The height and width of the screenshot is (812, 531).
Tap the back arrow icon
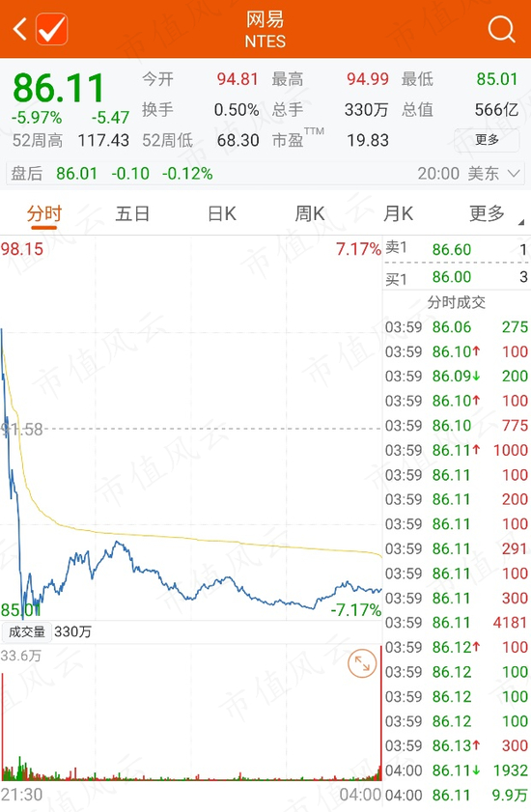(x=19, y=29)
